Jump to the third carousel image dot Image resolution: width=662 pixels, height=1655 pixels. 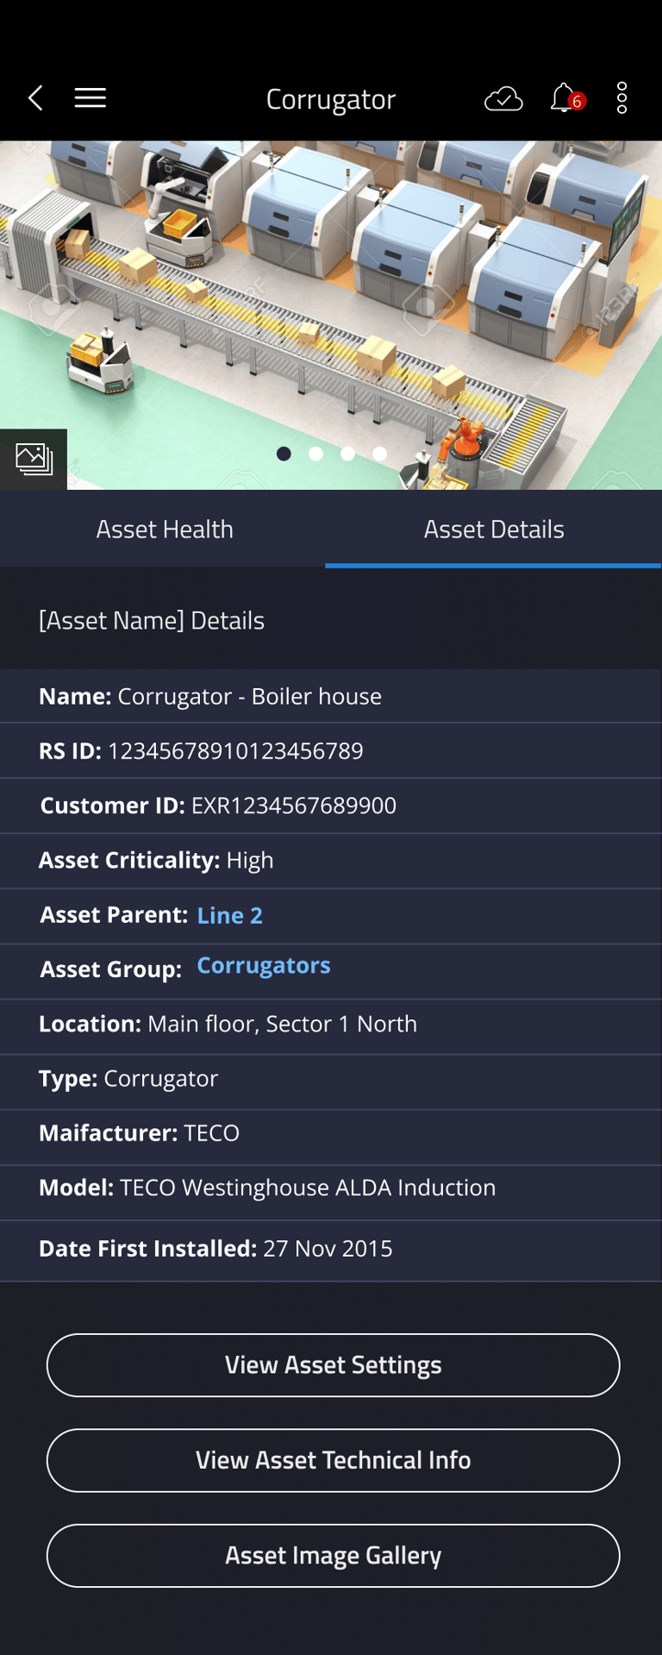[x=347, y=454]
